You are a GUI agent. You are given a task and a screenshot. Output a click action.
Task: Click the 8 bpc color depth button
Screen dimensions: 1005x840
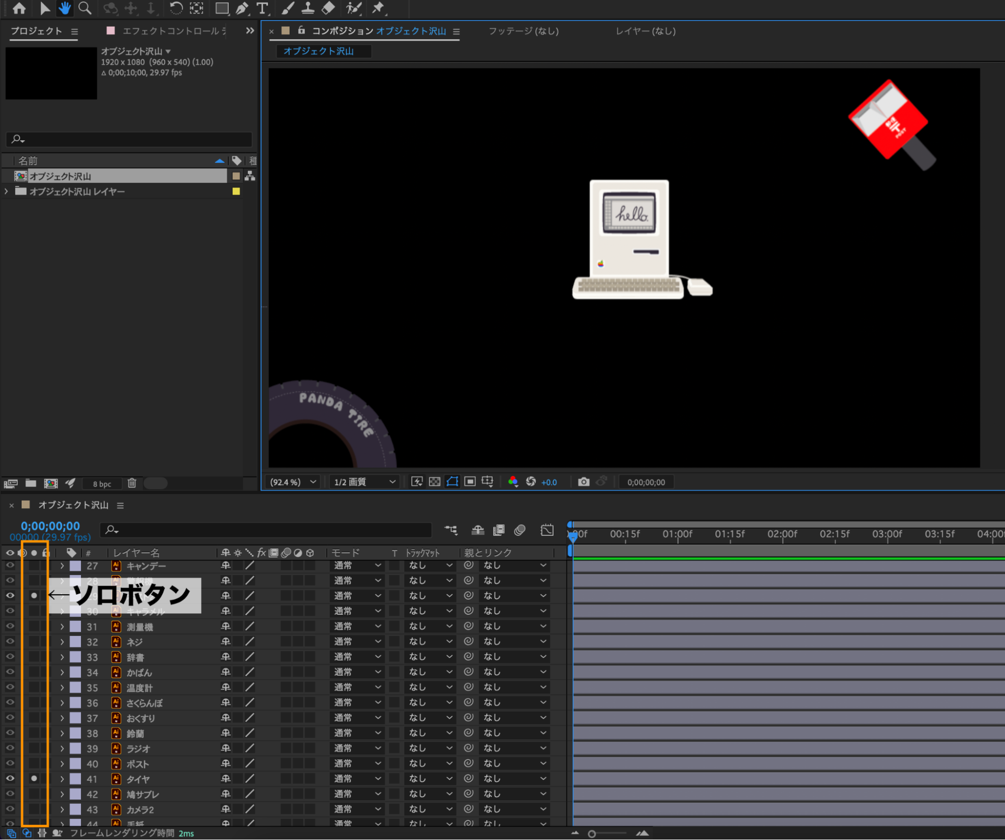(x=102, y=484)
